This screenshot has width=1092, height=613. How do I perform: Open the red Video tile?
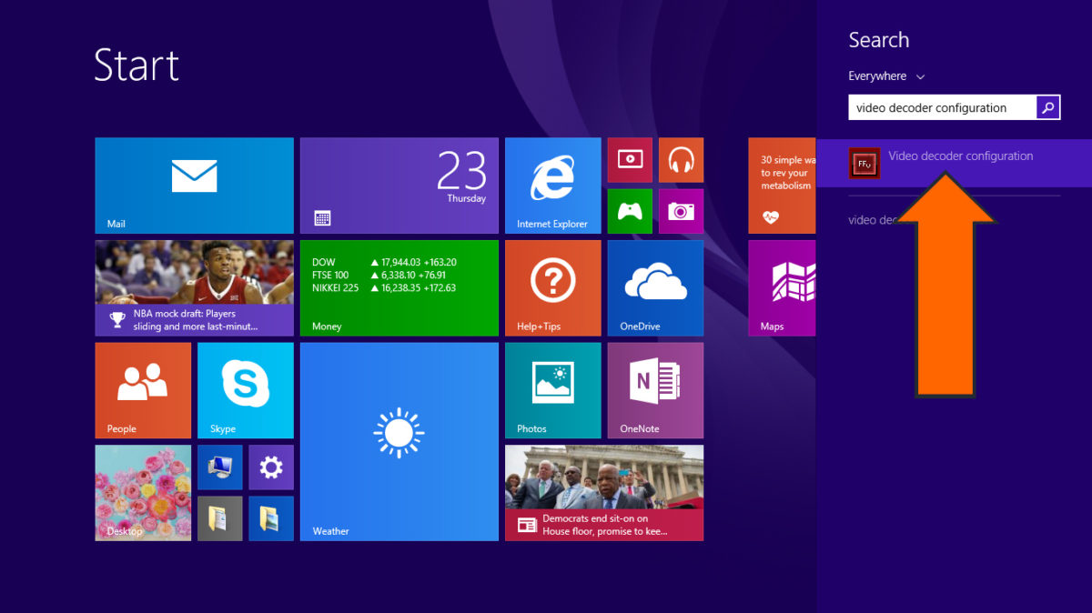[x=630, y=160]
